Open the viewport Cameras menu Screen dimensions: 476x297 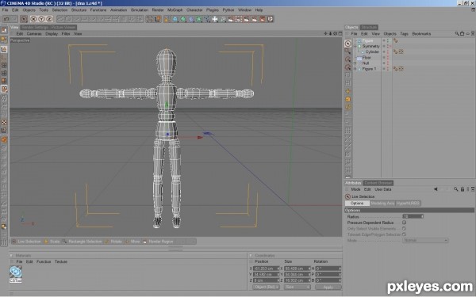tap(34, 33)
